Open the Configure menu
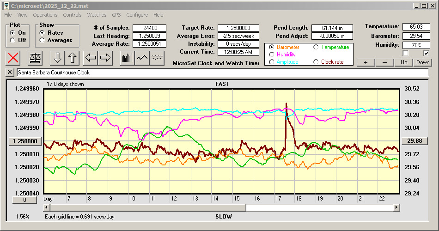 [x=137, y=15]
